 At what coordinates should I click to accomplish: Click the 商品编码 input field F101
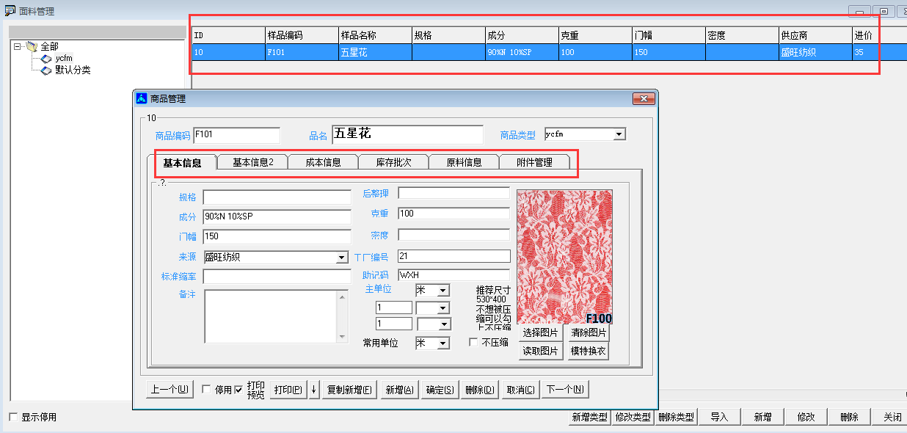tap(236, 135)
